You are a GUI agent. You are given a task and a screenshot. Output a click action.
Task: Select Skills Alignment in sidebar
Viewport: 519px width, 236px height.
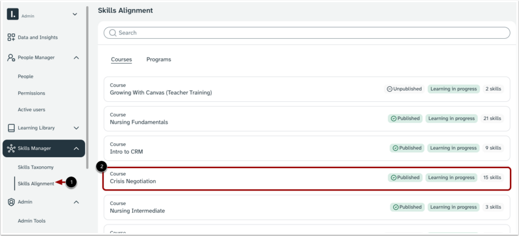coord(36,184)
